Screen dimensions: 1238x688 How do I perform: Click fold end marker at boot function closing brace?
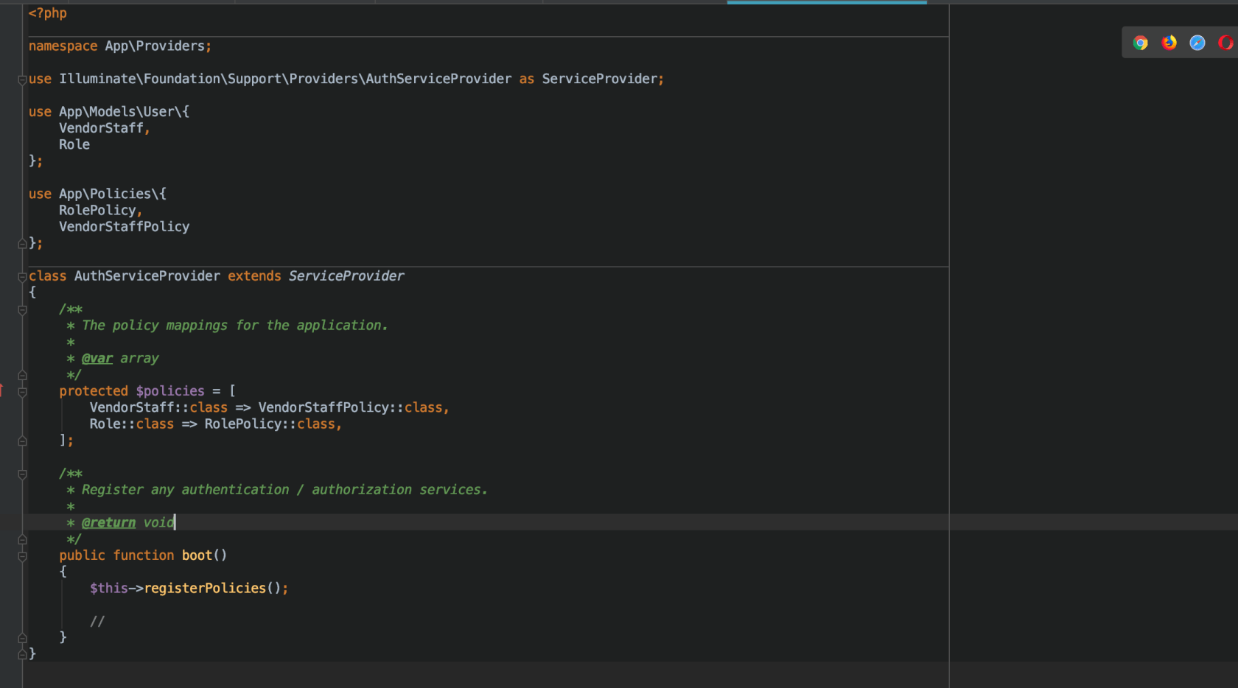(22, 638)
